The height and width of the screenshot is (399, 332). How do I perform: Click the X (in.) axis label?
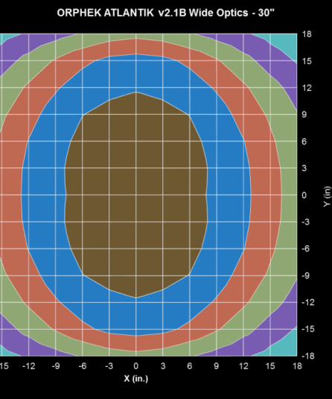136,379
